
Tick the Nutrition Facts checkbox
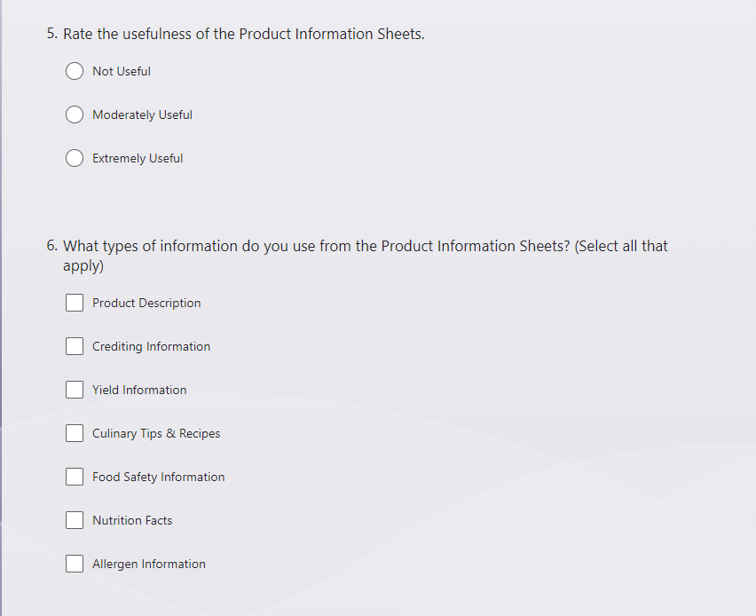click(75, 520)
